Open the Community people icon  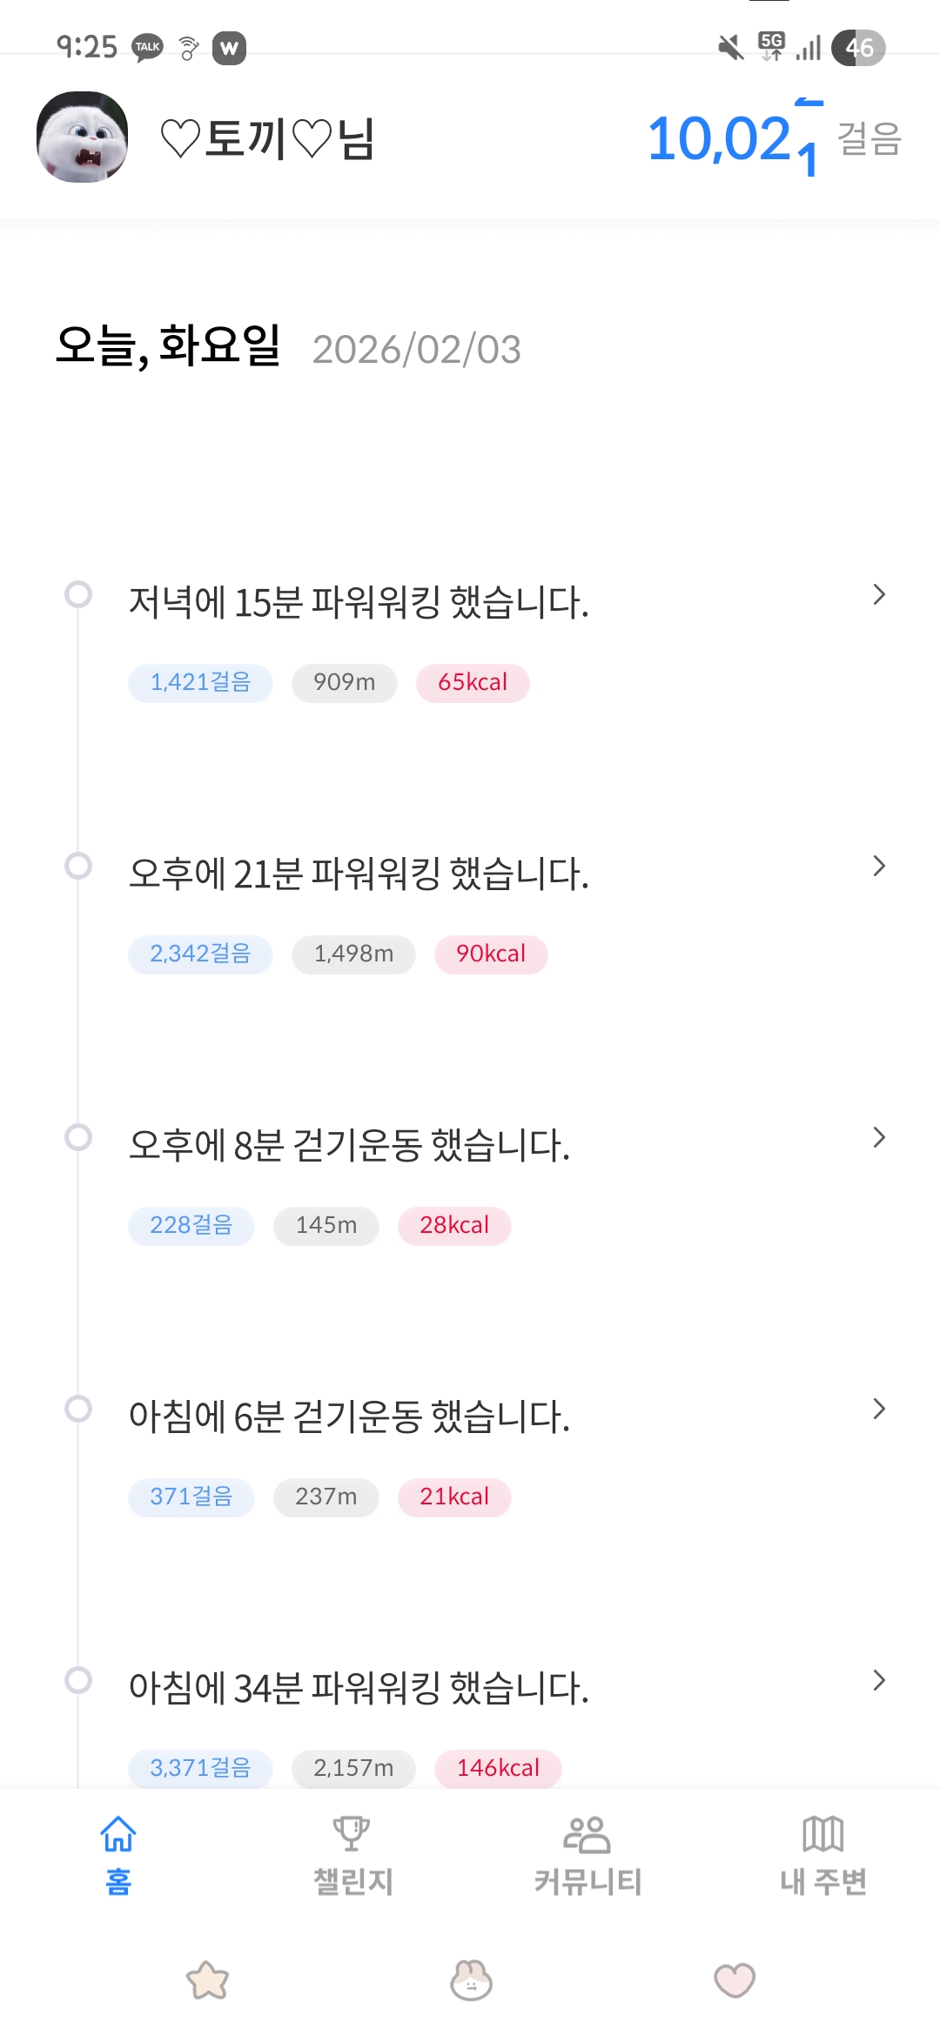pos(587,1834)
